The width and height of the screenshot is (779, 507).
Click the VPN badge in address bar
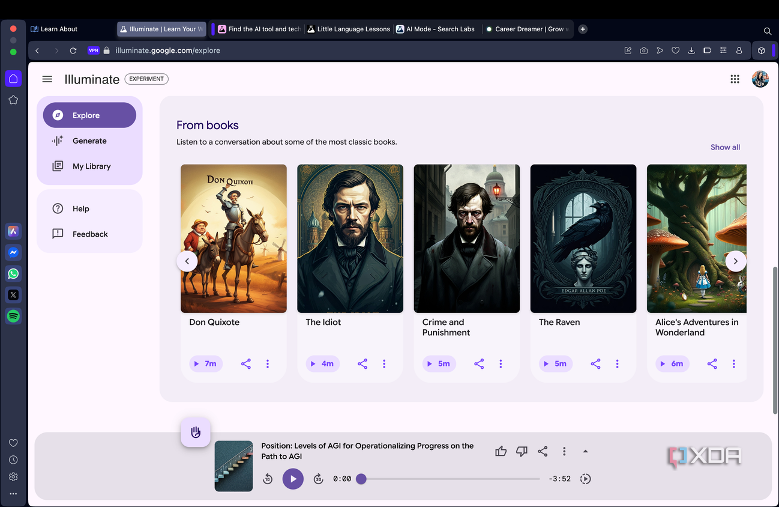click(93, 50)
